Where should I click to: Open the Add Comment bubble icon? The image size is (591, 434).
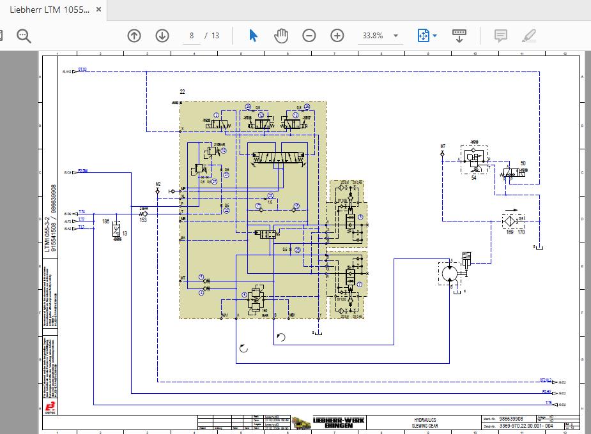[x=501, y=35]
